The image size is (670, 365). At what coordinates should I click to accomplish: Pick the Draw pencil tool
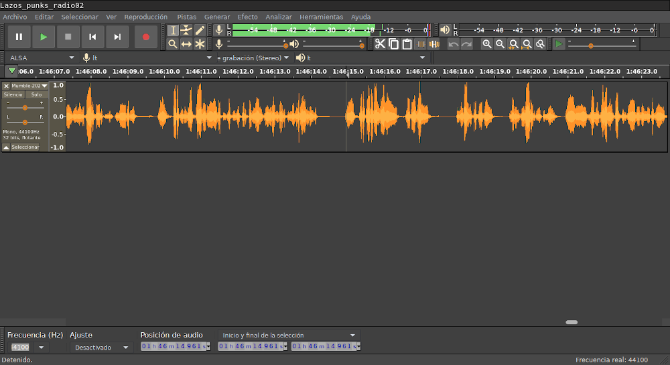pos(200,30)
